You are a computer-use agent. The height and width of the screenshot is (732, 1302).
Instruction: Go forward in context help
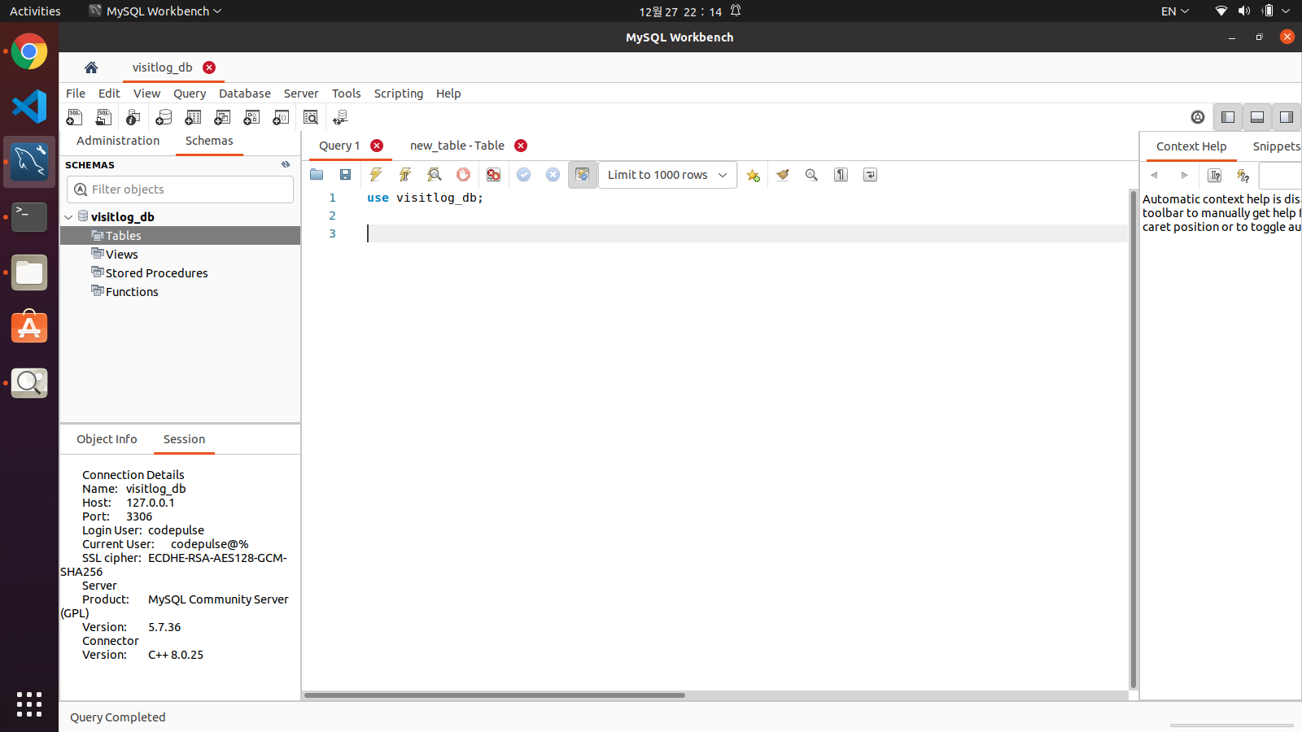(x=1184, y=176)
